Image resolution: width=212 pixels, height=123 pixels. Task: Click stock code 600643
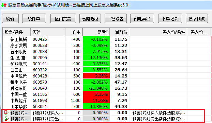point(40,88)
